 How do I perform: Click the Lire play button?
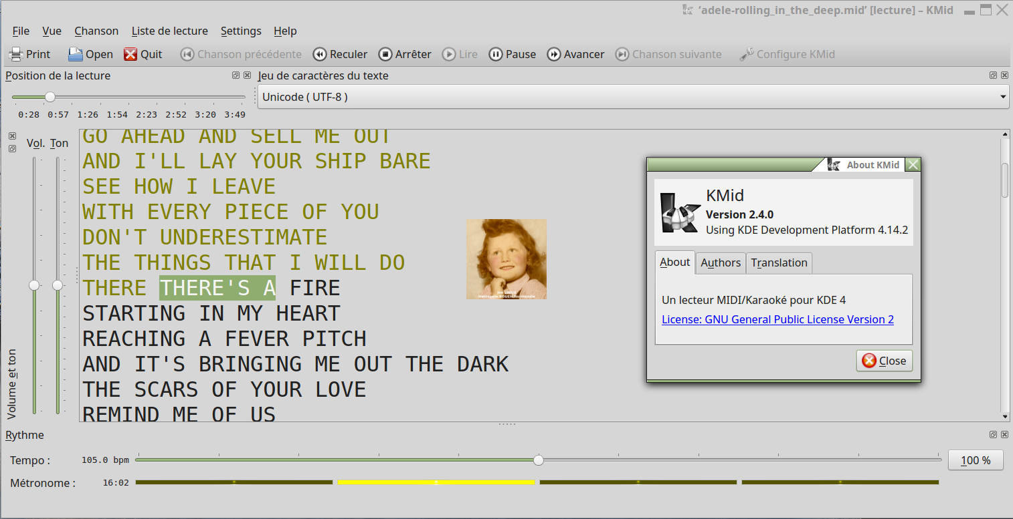460,54
